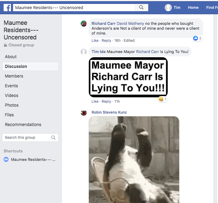Click the sad reaction emoji icon
The height and width of the screenshot is (203, 218).
[161, 99]
